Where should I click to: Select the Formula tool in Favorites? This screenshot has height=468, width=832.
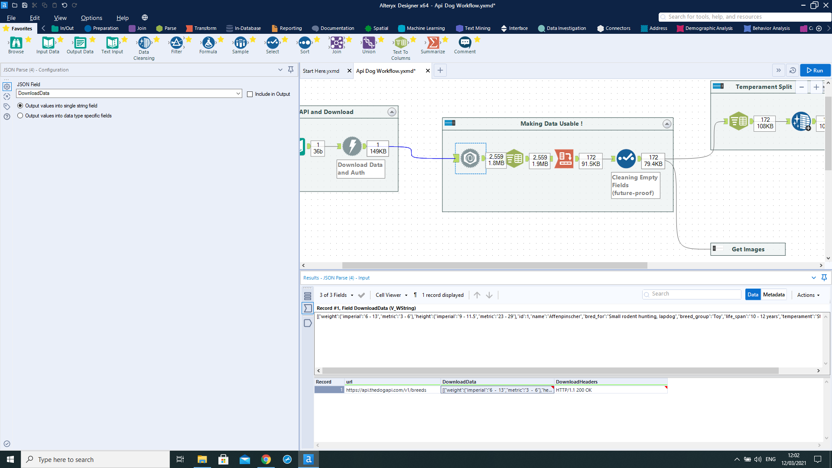208,43
